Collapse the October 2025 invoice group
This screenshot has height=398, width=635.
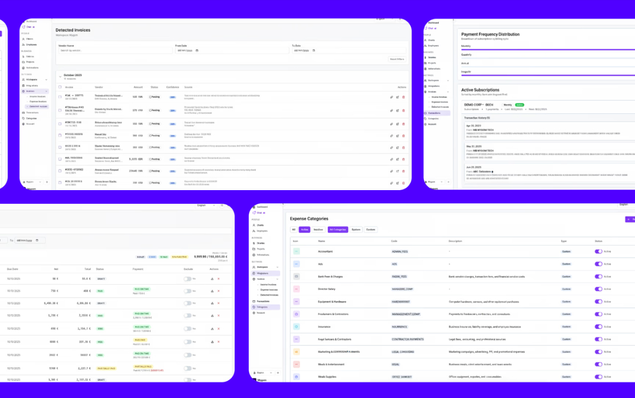point(61,76)
